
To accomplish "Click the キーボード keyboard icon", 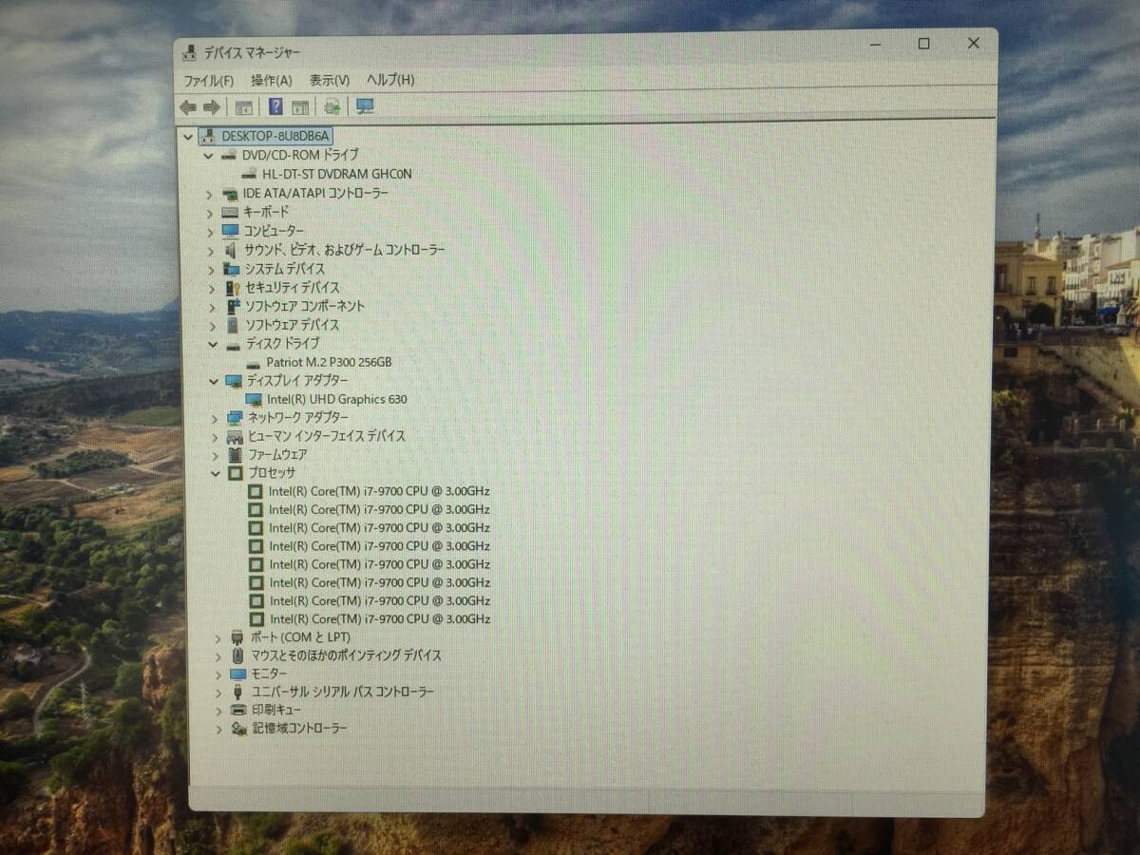I will pyautogui.click(x=230, y=213).
